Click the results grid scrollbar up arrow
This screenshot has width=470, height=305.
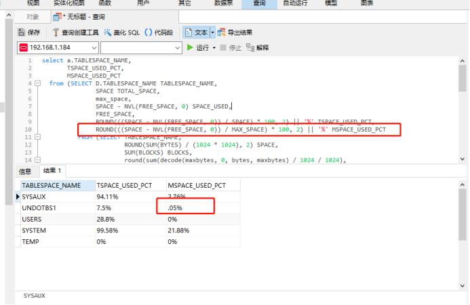[x=463, y=185]
